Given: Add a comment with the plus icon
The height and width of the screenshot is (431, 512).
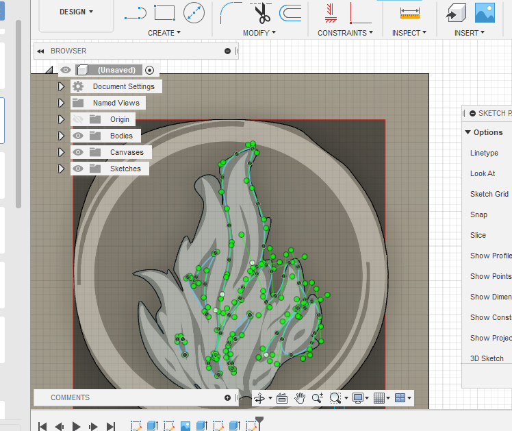Looking at the screenshot, I should pos(227,397).
